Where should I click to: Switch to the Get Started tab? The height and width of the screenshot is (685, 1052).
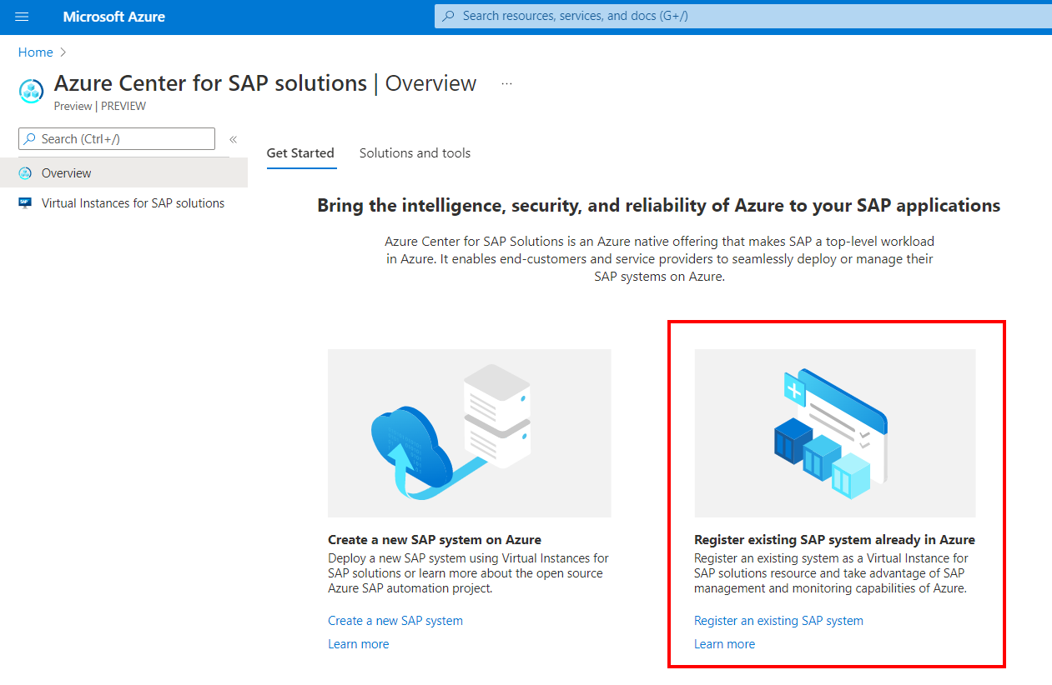pos(300,153)
